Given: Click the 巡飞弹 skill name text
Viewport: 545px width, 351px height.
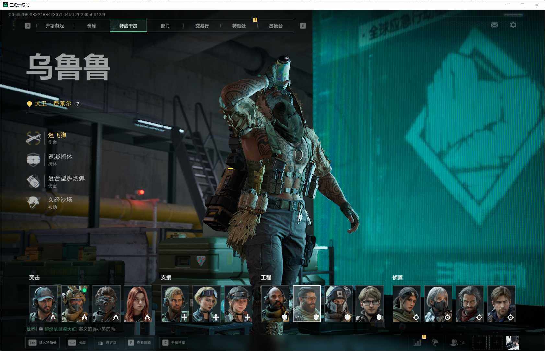Looking at the screenshot, I should (x=57, y=135).
